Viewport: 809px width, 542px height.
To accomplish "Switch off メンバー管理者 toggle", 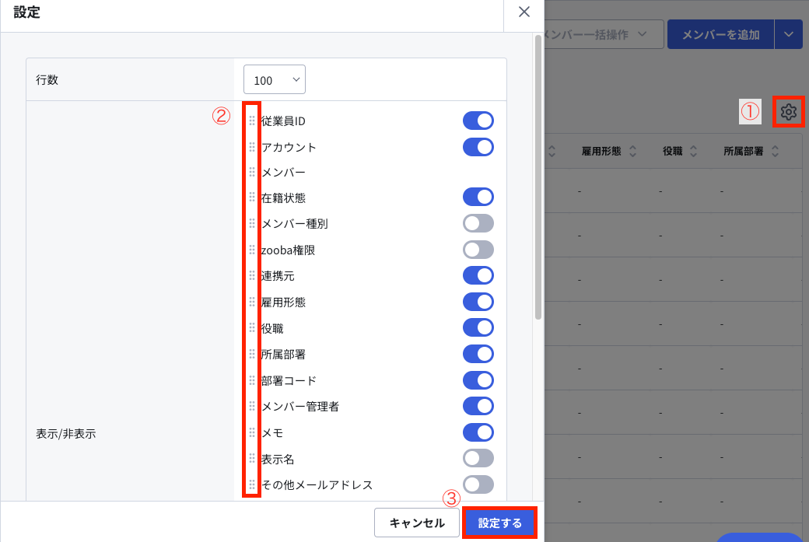I will coord(478,406).
